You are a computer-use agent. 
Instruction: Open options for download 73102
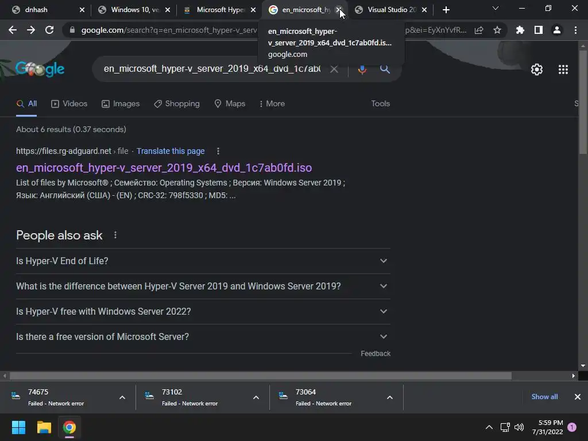256,397
